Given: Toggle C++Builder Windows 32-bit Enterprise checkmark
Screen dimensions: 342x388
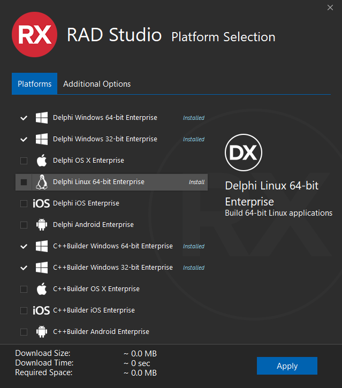Looking at the screenshot, I should 24,268.
